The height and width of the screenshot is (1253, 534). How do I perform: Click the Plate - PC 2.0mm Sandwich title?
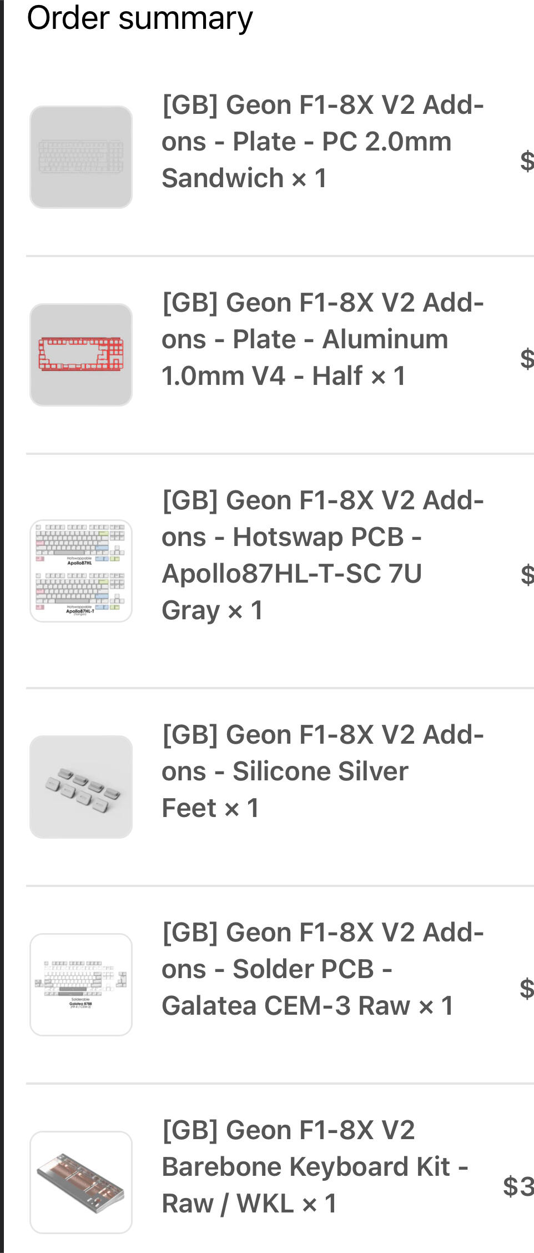coord(322,142)
